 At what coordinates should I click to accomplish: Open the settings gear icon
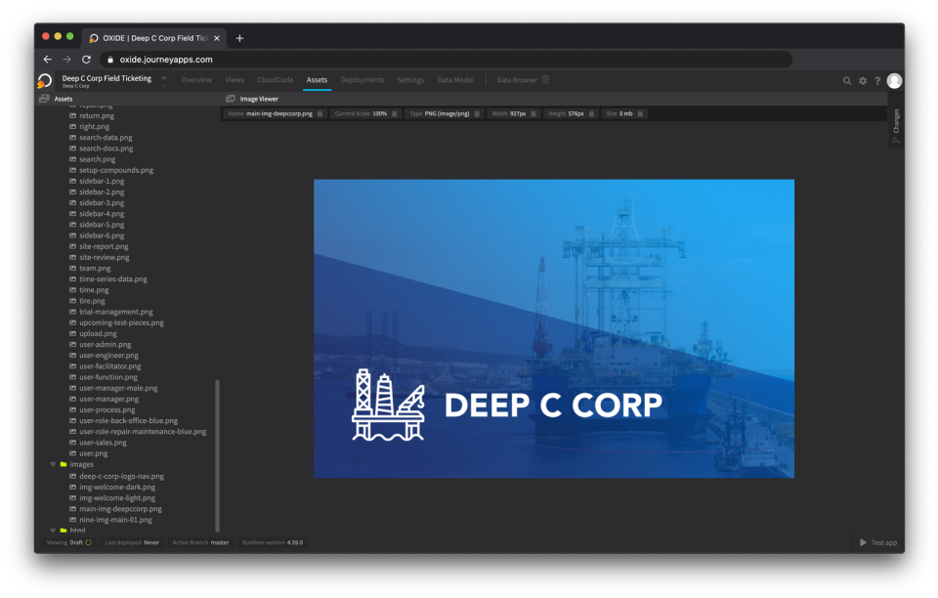point(863,81)
